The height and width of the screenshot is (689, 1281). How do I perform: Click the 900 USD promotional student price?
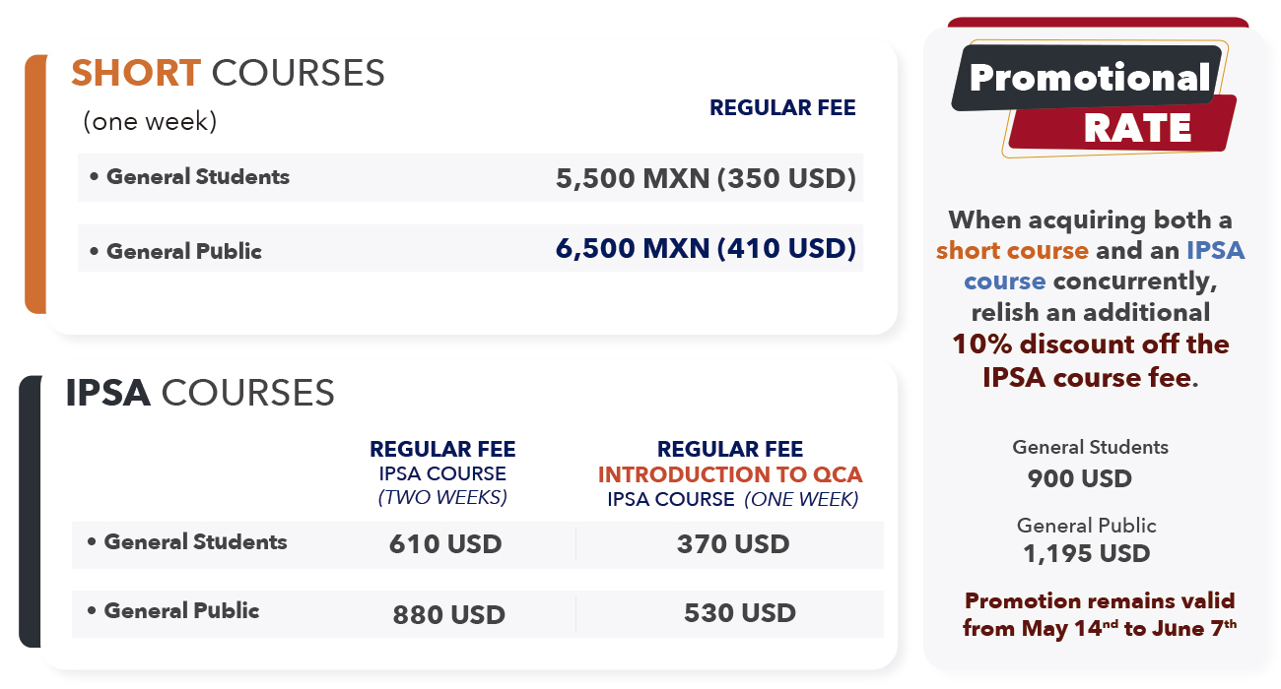tap(1080, 479)
